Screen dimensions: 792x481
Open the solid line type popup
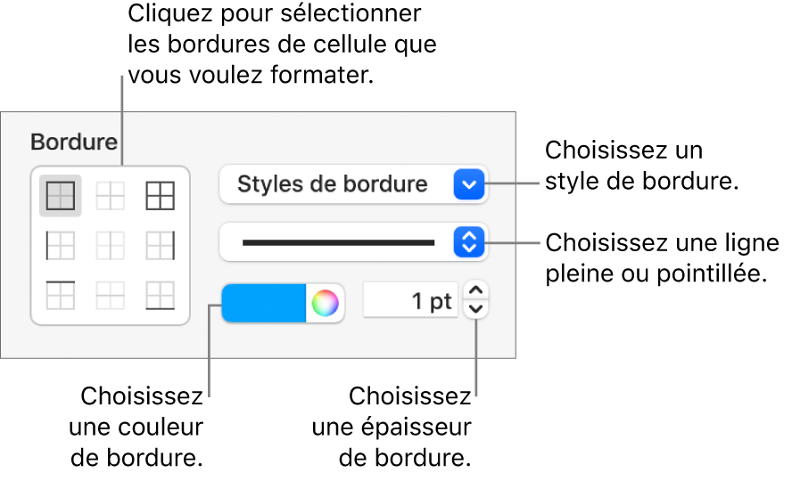[x=353, y=242]
